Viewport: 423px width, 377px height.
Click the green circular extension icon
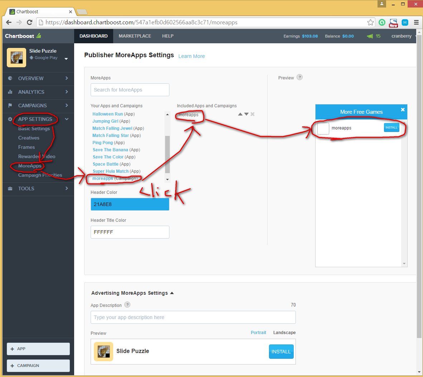pyautogui.click(x=382, y=23)
